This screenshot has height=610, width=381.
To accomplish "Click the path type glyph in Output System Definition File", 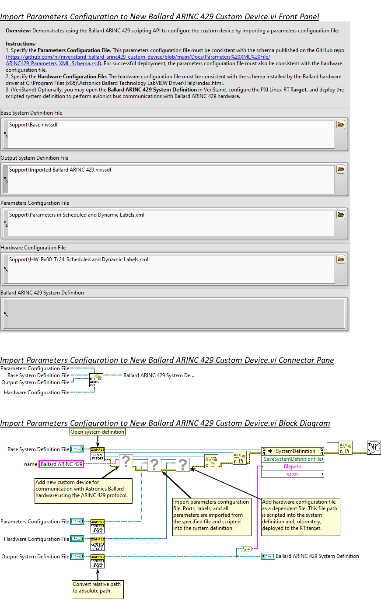I will tap(6, 180).
